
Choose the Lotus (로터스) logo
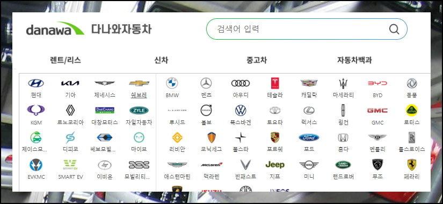pyautogui.click(x=412, y=110)
